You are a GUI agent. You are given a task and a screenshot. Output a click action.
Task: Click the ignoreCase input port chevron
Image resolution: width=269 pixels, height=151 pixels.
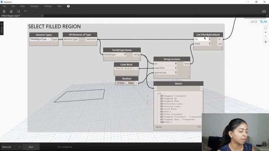click(x=176, y=73)
